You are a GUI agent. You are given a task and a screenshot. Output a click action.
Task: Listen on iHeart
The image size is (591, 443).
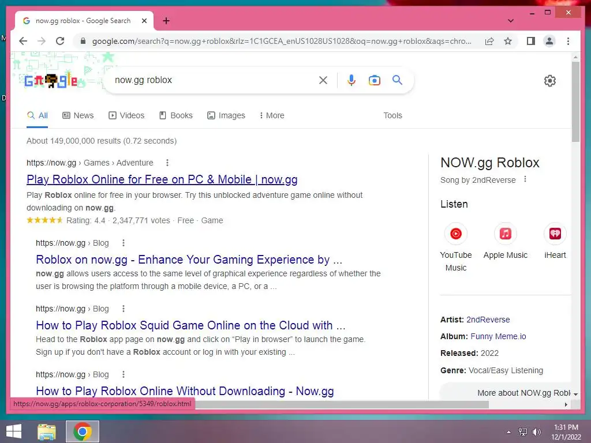[x=555, y=241]
